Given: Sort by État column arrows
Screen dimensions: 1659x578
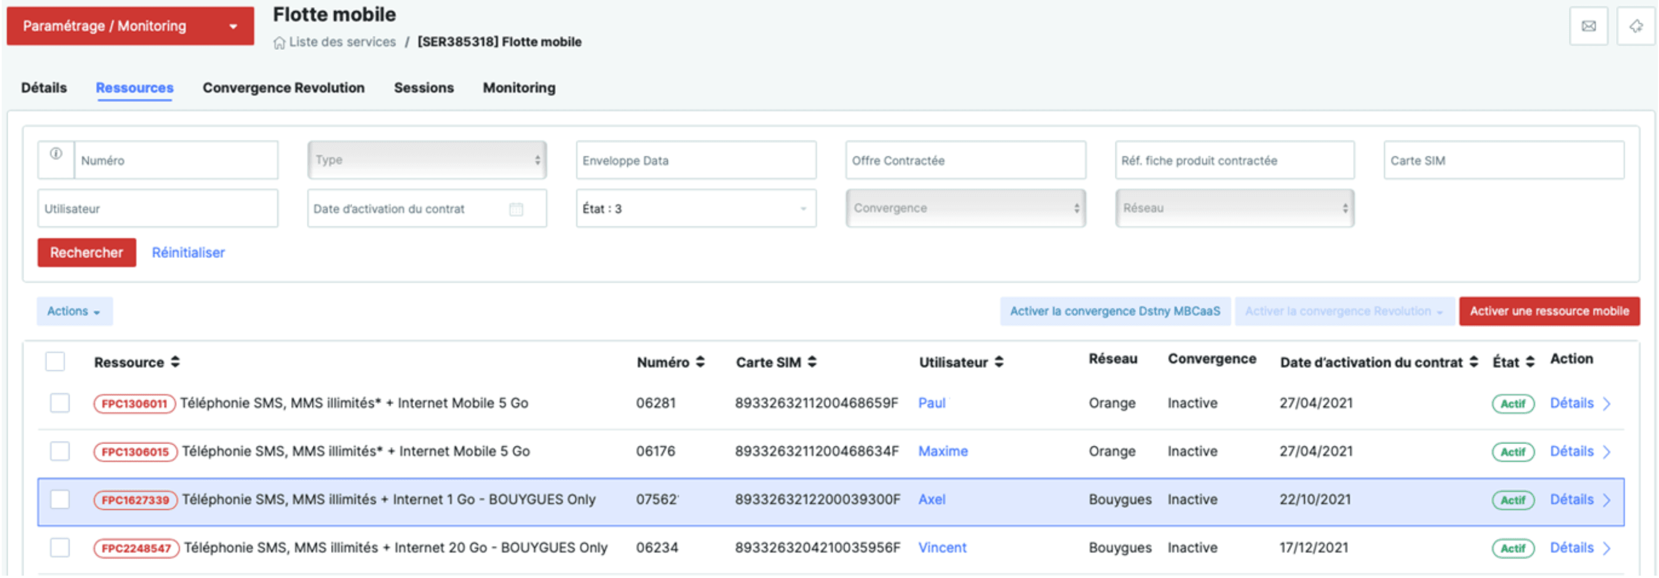Looking at the screenshot, I should [x=1530, y=362].
